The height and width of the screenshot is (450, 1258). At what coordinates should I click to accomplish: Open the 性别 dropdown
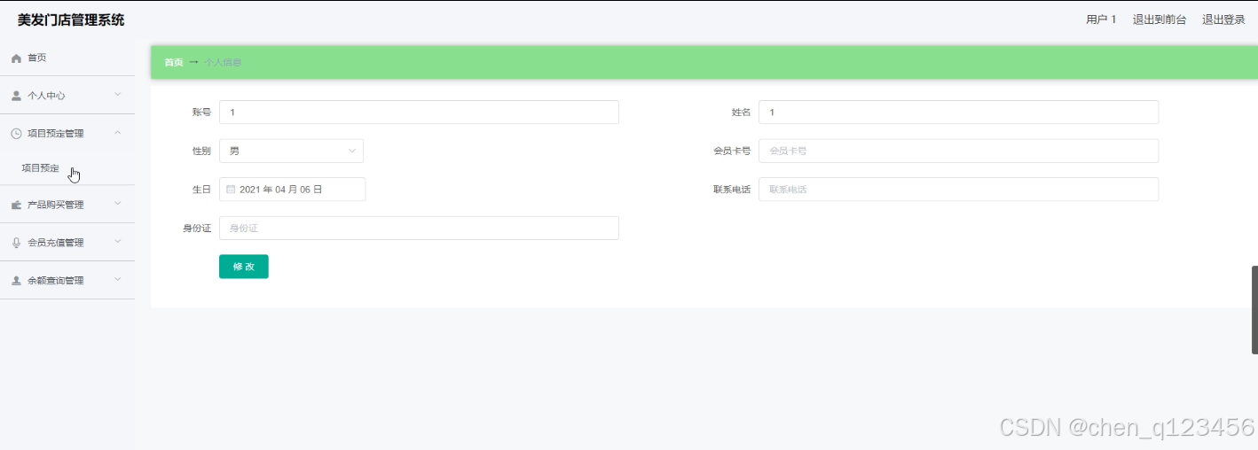pyautogui.click(x=291, y=151)
